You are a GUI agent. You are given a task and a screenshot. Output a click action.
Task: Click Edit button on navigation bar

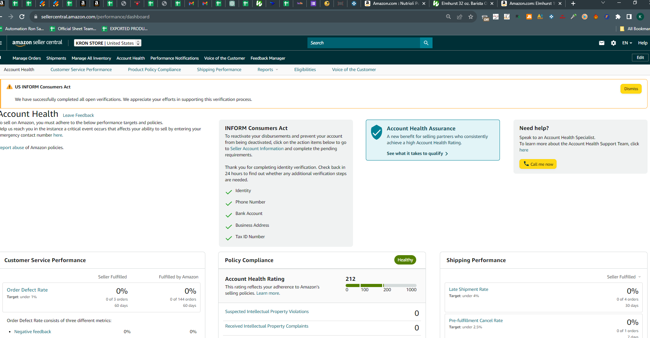click(x=640, y=58)
